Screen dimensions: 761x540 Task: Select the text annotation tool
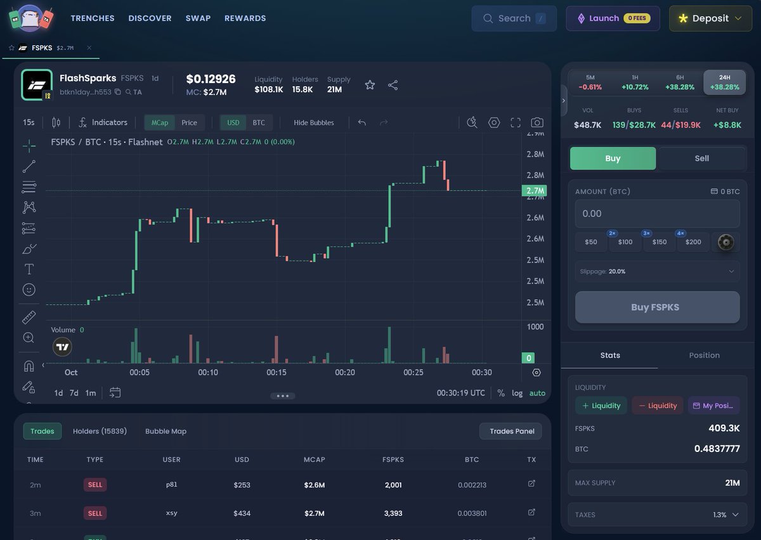coord(29,269)
